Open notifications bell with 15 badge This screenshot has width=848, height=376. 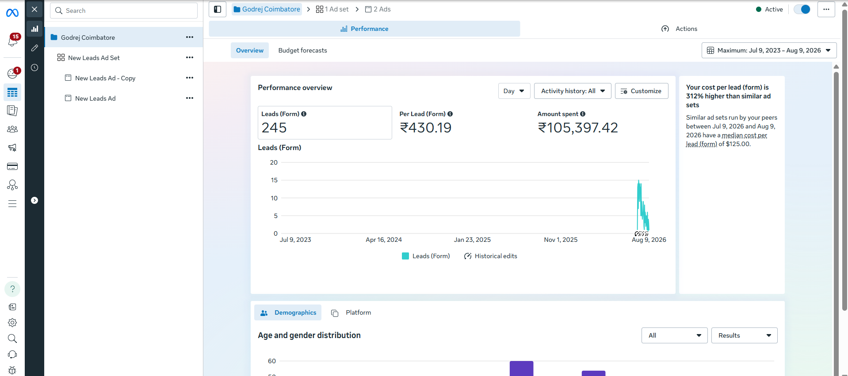click(x=13, y=41)
